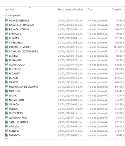Click the date 23/01/2025 03:10 p. m.

(x=71, y=47)
